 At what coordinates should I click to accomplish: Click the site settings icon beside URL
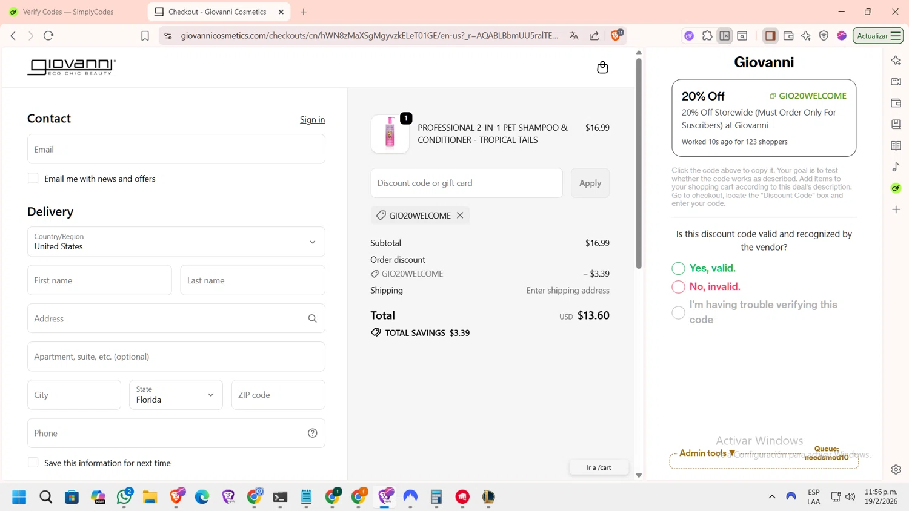[x=168, y=36]
